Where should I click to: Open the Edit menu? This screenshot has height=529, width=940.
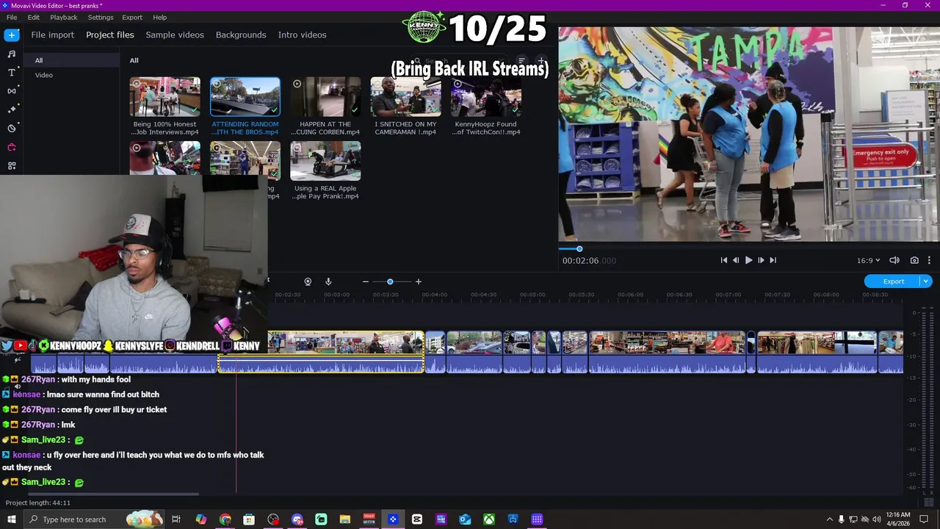(34, 17)
